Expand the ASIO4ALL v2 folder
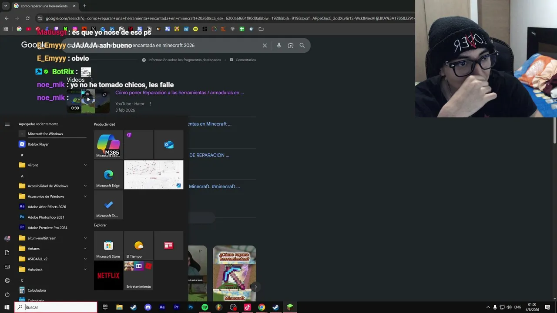This screenshot has width=557, height=313. pos(52,259)
